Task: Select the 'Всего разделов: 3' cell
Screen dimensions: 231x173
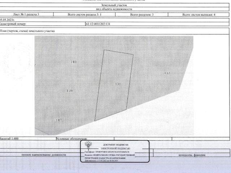Action: click(x=142, y=14)
